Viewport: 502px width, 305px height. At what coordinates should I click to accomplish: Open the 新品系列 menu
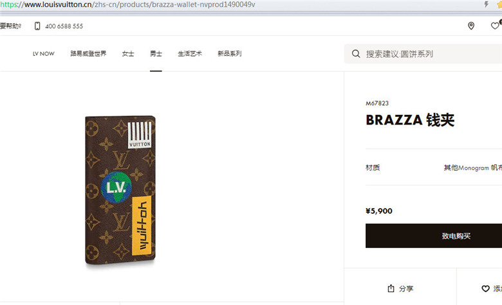(230, 54)
